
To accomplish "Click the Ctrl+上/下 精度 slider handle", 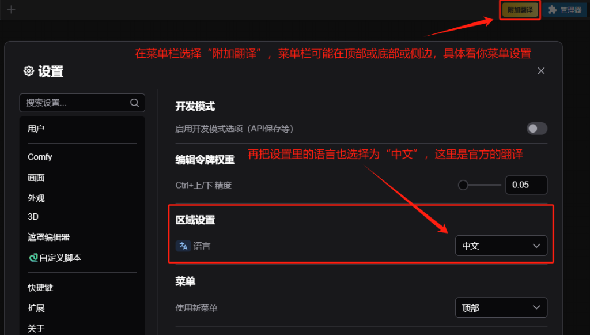I will [x=463, y=185].
